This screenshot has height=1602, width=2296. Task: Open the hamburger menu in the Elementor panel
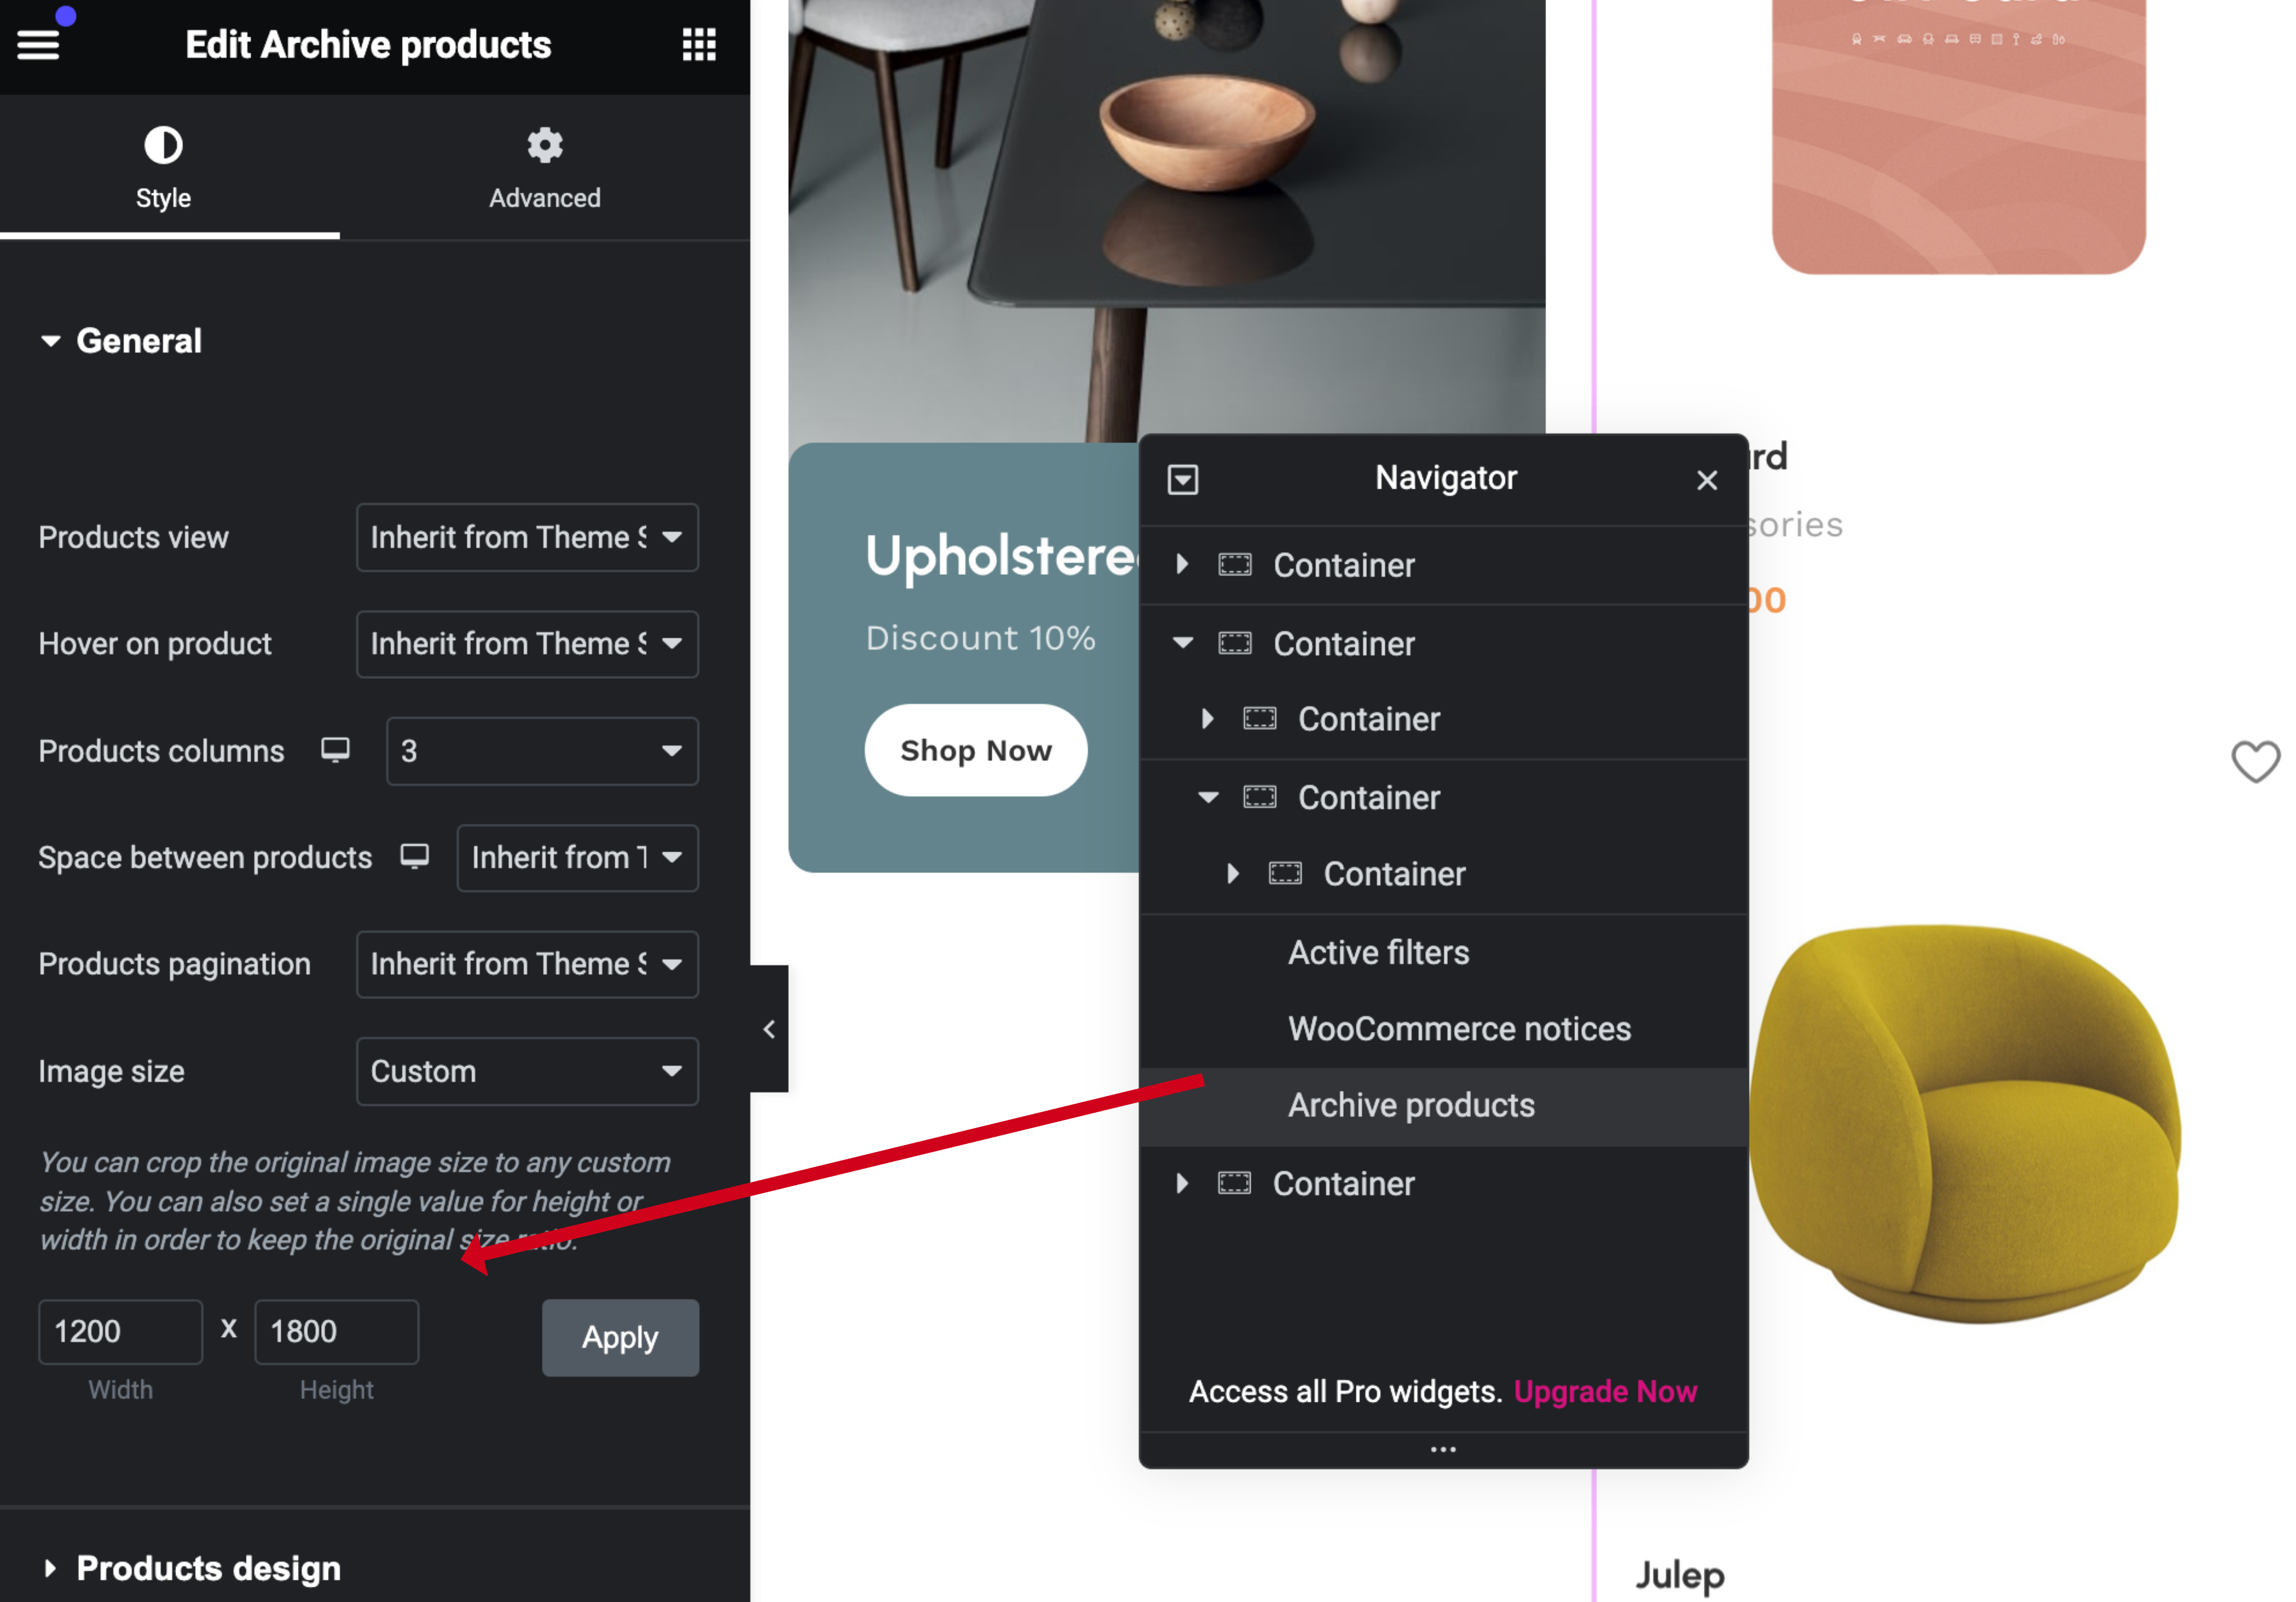pyautogui.click(x=38, y=44)
